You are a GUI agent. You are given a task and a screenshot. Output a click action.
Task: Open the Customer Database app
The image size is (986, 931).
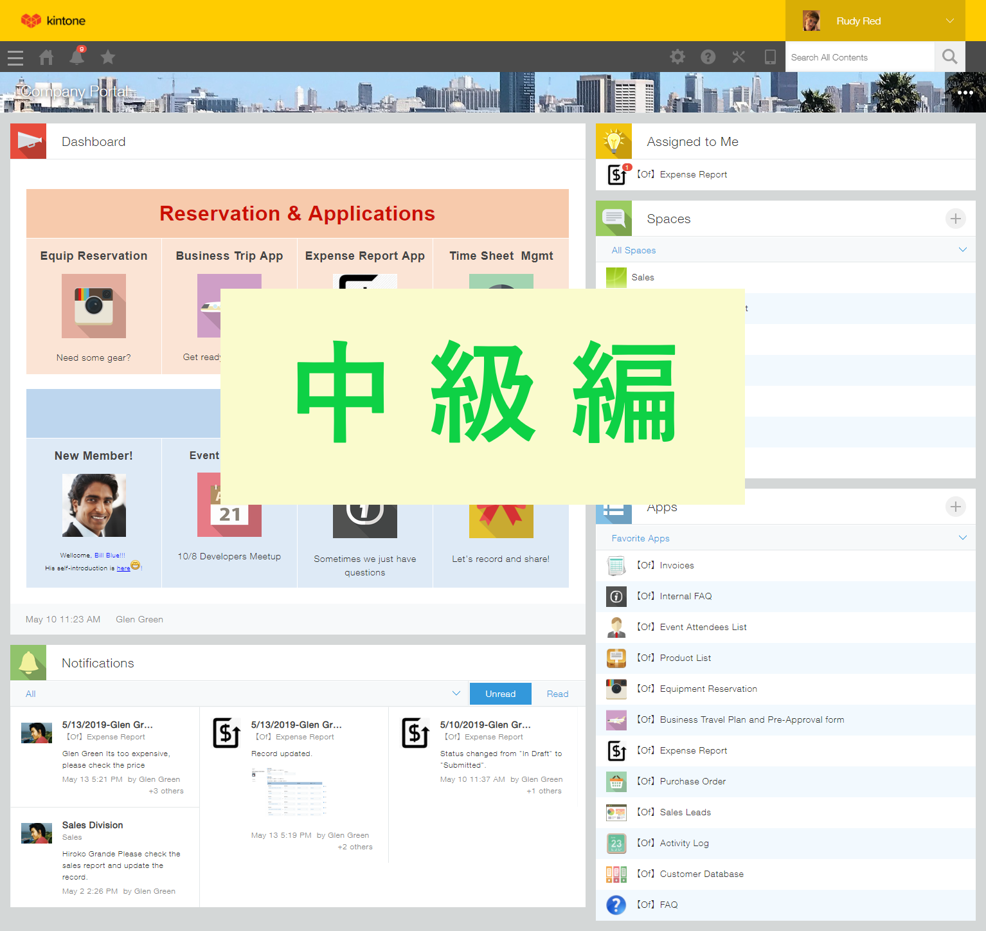[x=701, y=874]
